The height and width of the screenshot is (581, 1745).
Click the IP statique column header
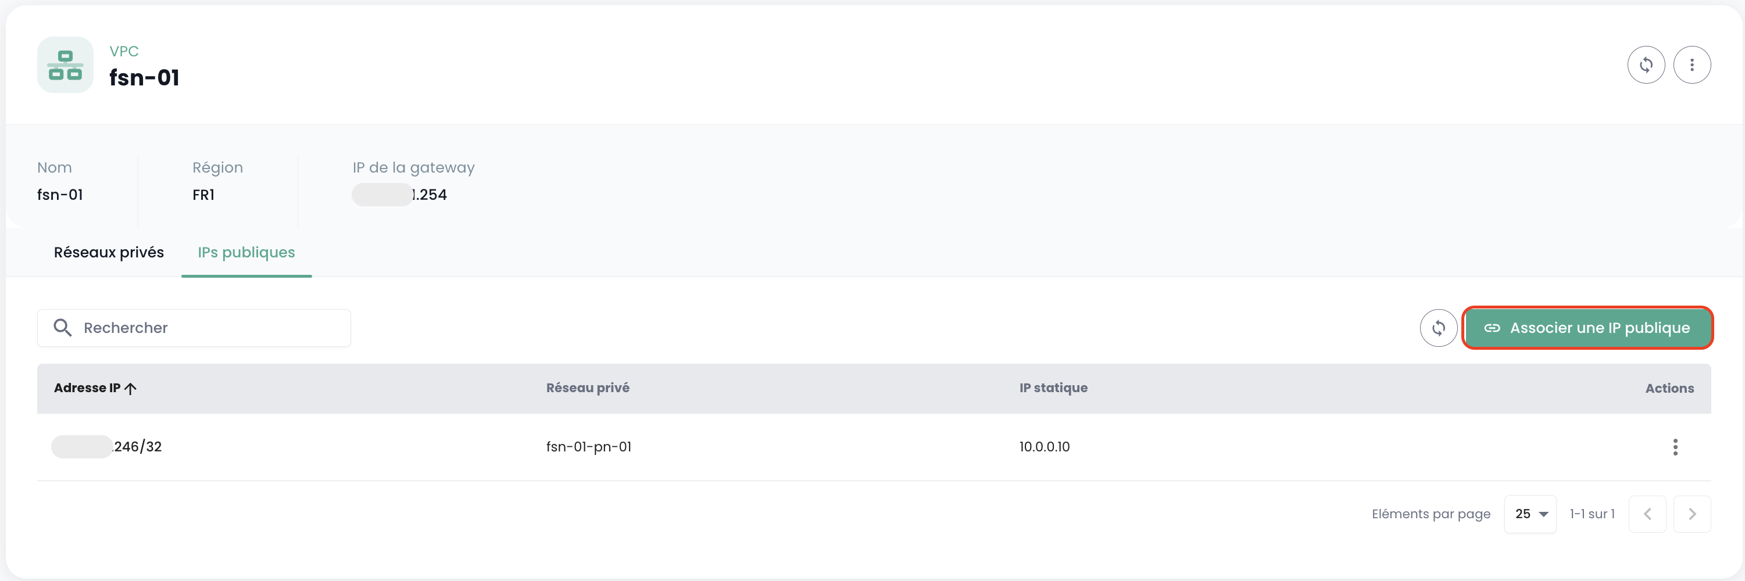click(1053, 388)
